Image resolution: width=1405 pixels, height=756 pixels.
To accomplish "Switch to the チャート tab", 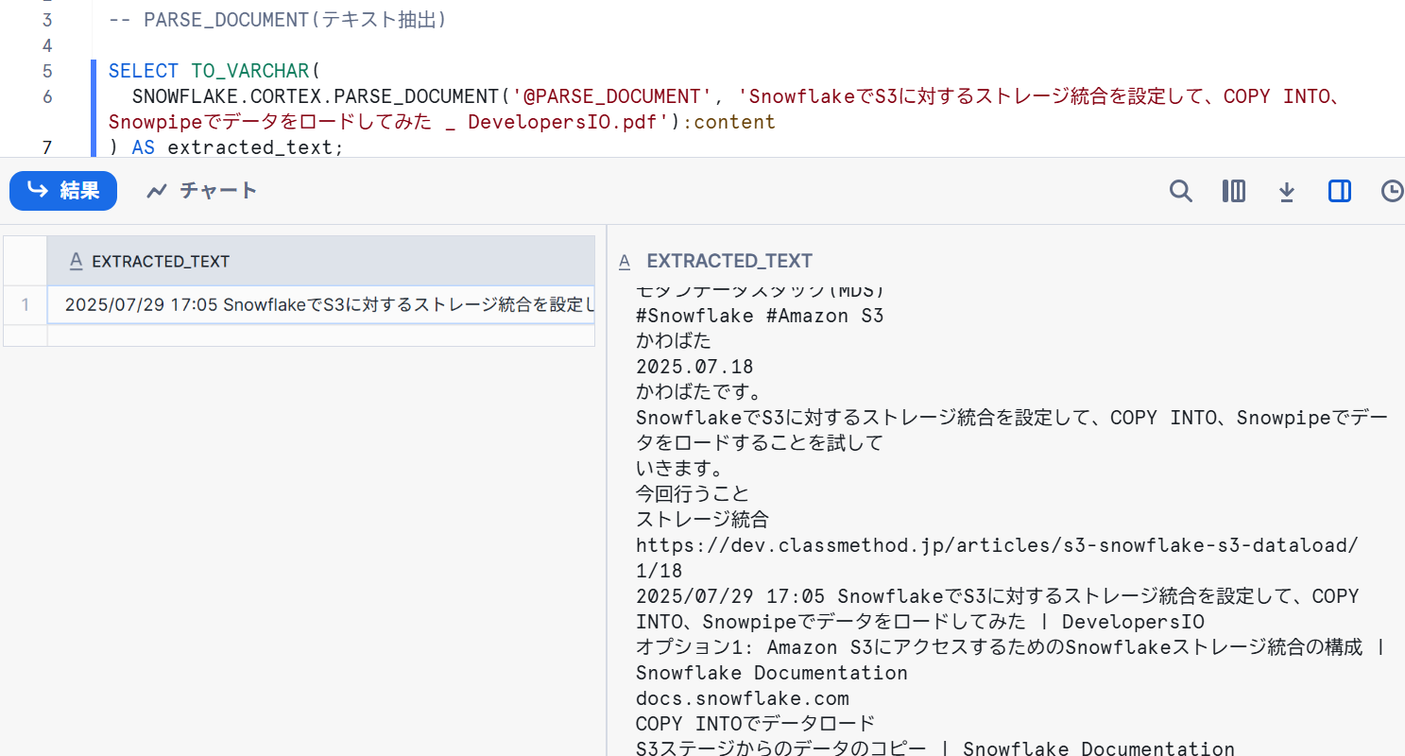I will 201,191.
